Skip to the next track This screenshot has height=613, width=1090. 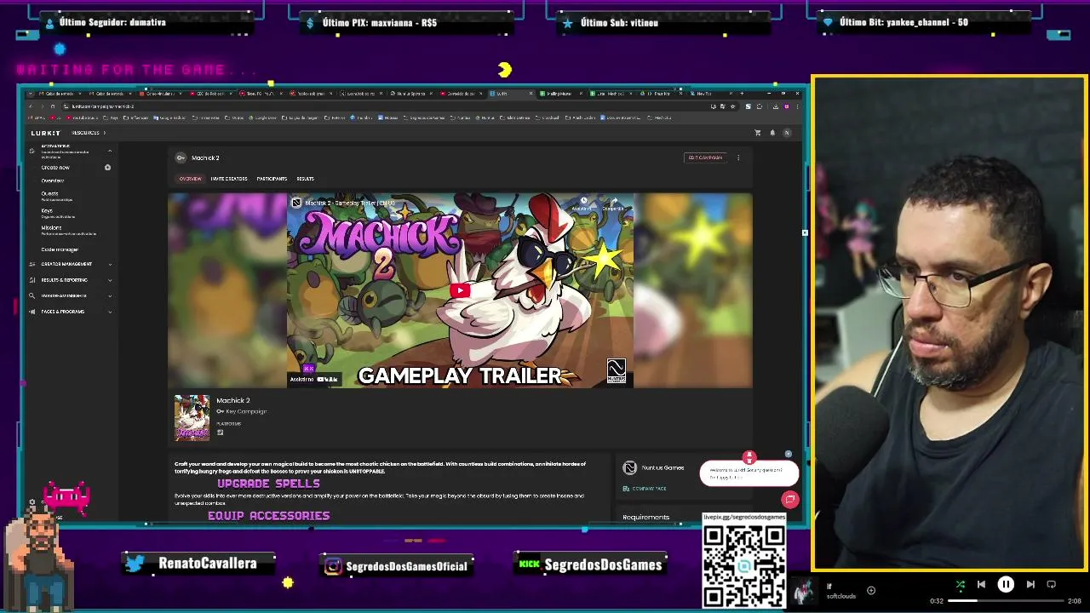tap(1030, 585)
